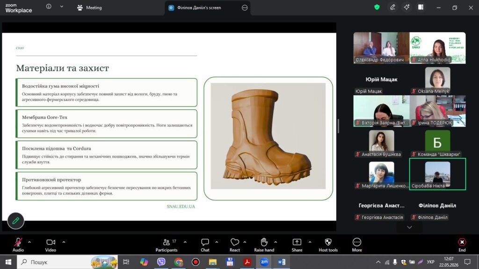Switch input language УКР indicator

(430, 262)
